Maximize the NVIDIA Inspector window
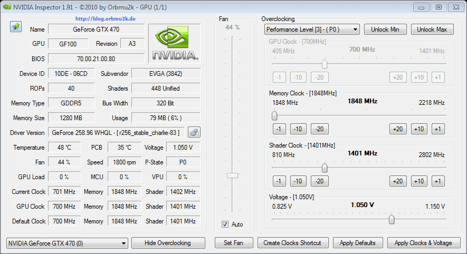 point(439,7)
